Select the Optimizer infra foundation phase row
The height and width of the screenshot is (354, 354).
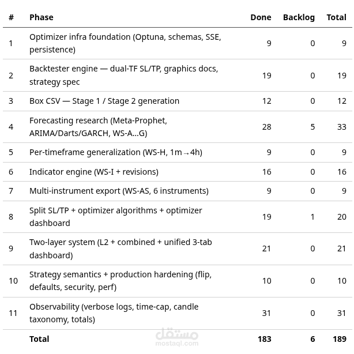click(178, 43)
